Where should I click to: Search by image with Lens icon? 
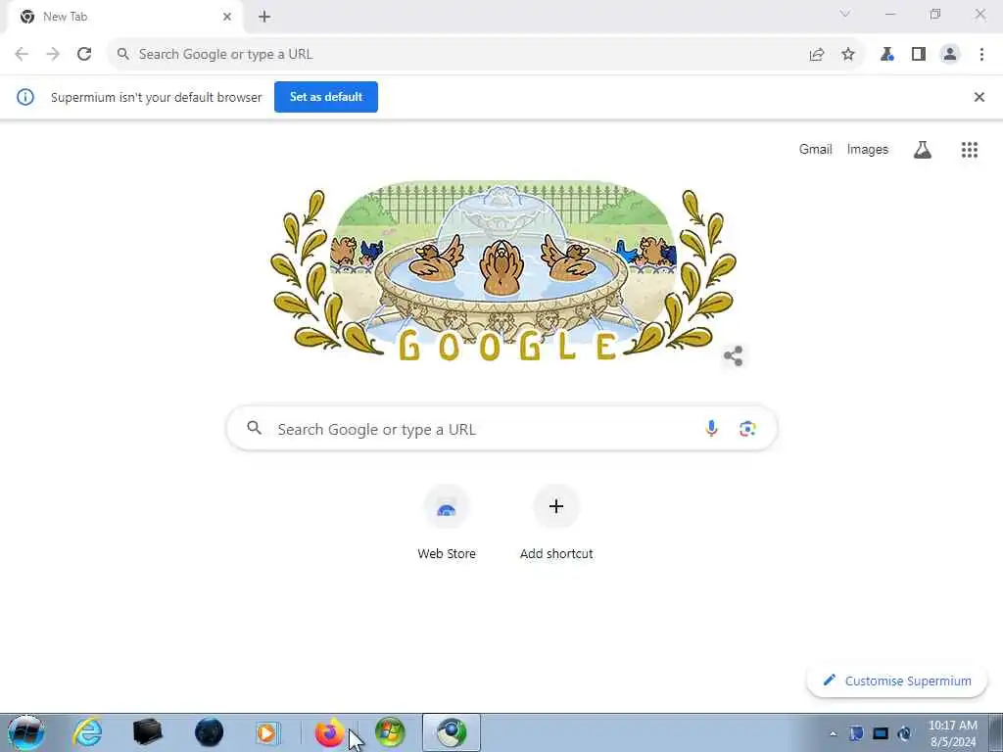(747, 429)
